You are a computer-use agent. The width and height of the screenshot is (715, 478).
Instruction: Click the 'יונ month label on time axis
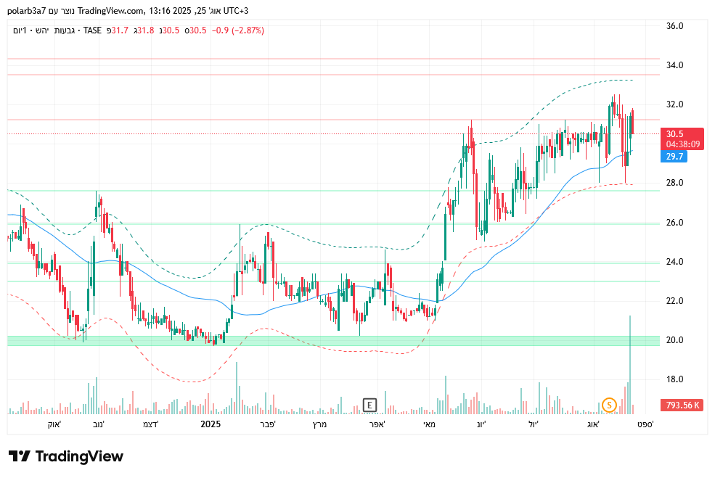click(481, 424)
